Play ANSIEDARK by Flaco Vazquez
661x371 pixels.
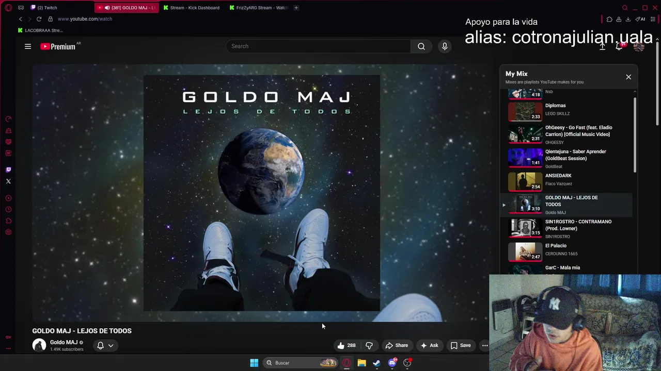pyautogui.click(x=566, y=180)
